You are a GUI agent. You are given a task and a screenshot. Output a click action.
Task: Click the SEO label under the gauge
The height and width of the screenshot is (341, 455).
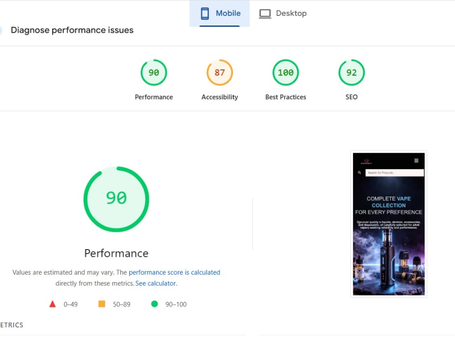tap(351, 97)
